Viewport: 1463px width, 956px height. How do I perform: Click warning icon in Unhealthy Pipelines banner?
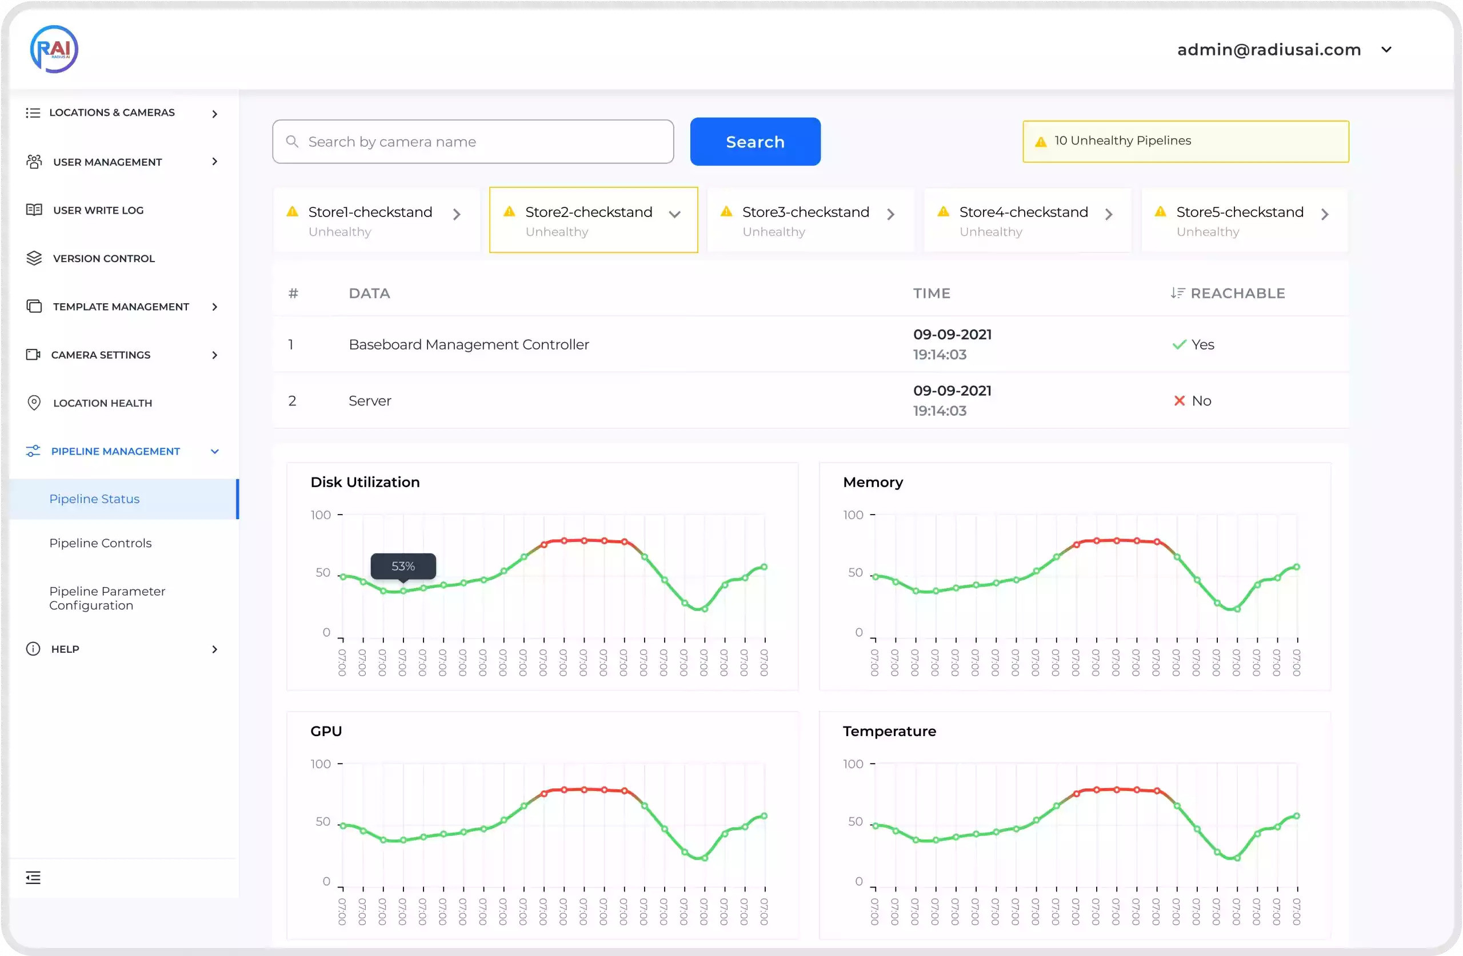pos(1040,142)
